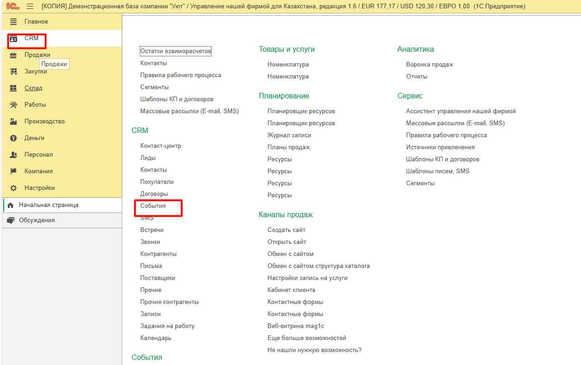The image size is (581, 365).
Task: Click the 1C application logo
Action: pyautogui.click(x=12, y=6)
